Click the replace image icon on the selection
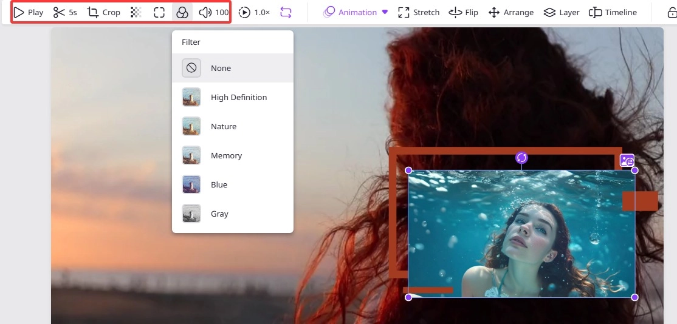The width and height of the screenshot is (677, 324). [627, 161]
